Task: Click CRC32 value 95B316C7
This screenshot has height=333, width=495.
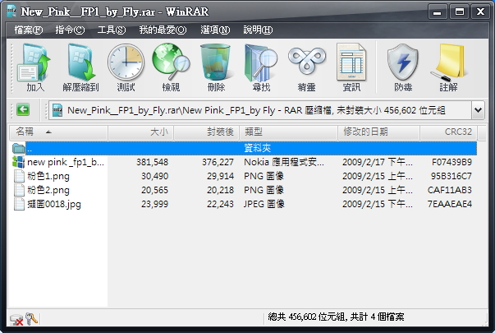Action: (451, 176)
